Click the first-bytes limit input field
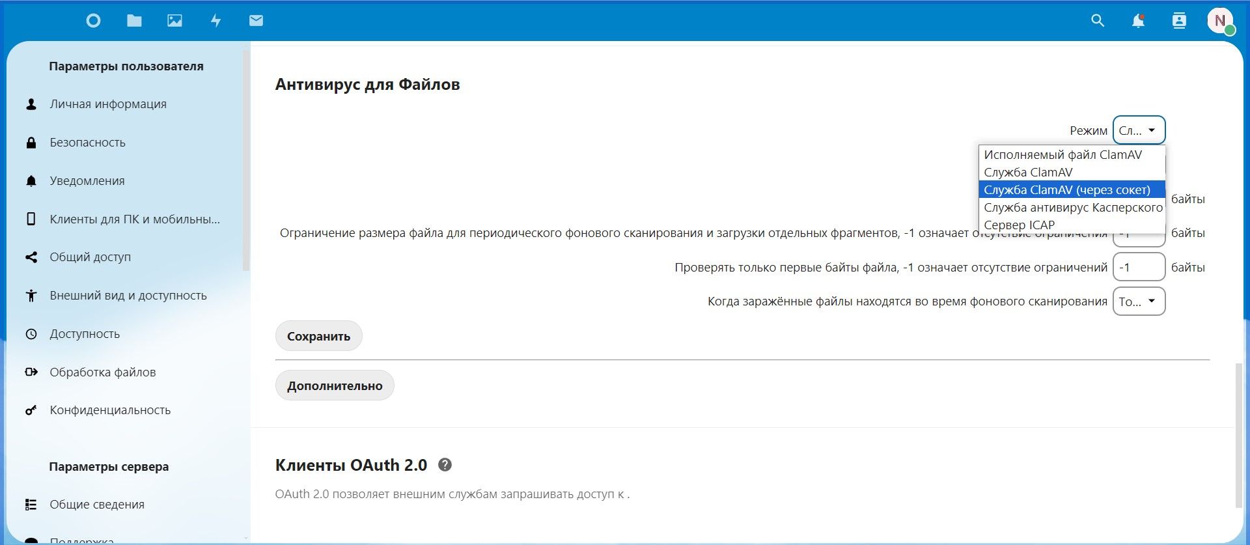Screen dimensions: 1250x545 click(x=1139, y=268)
